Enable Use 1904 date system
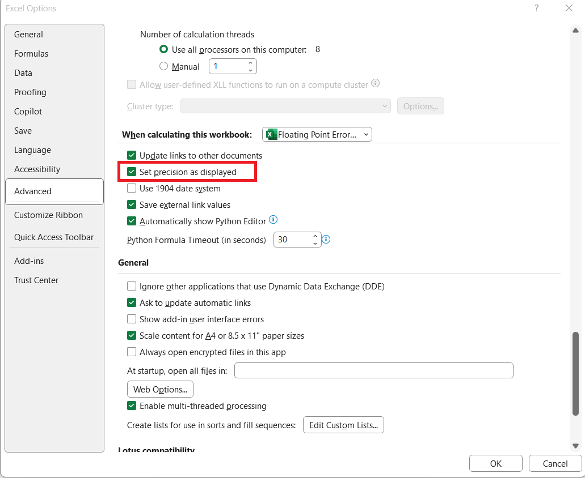This screenshot has height=478, width=585. click(x=131, y=188)
